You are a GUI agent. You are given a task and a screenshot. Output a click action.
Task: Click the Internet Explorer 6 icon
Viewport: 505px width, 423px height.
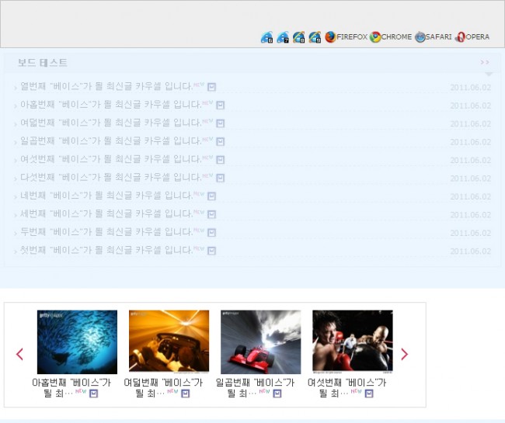[267, 36]
